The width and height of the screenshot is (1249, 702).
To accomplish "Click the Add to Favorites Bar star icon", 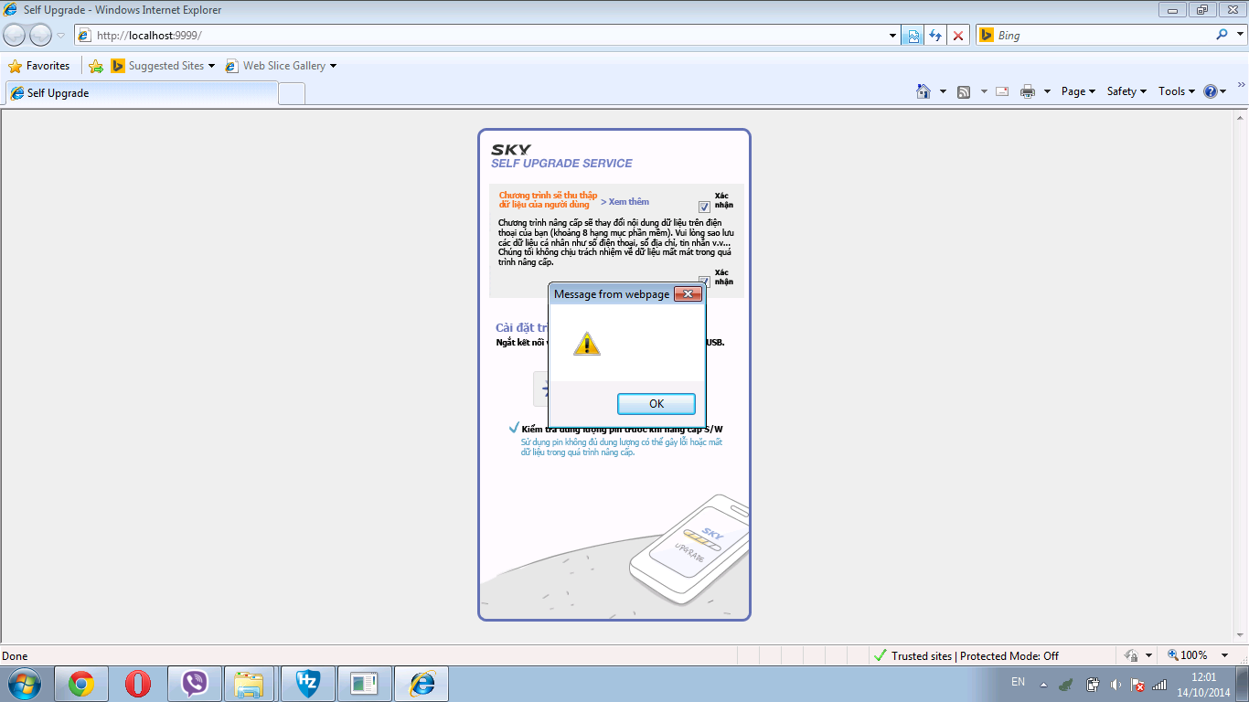I will (96, 66).
